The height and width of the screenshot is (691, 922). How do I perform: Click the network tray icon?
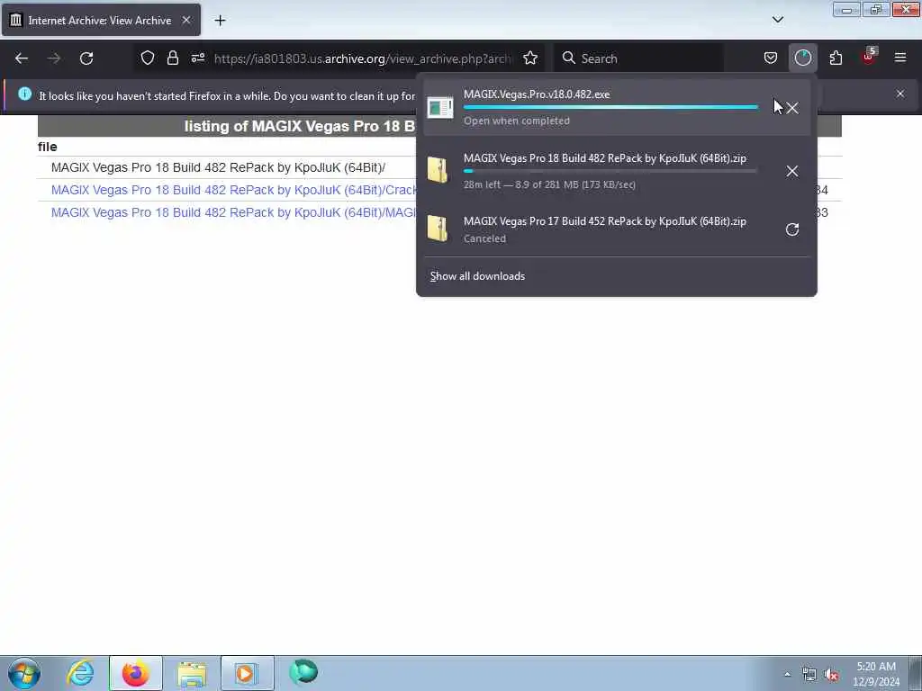(x=809, y=675)
